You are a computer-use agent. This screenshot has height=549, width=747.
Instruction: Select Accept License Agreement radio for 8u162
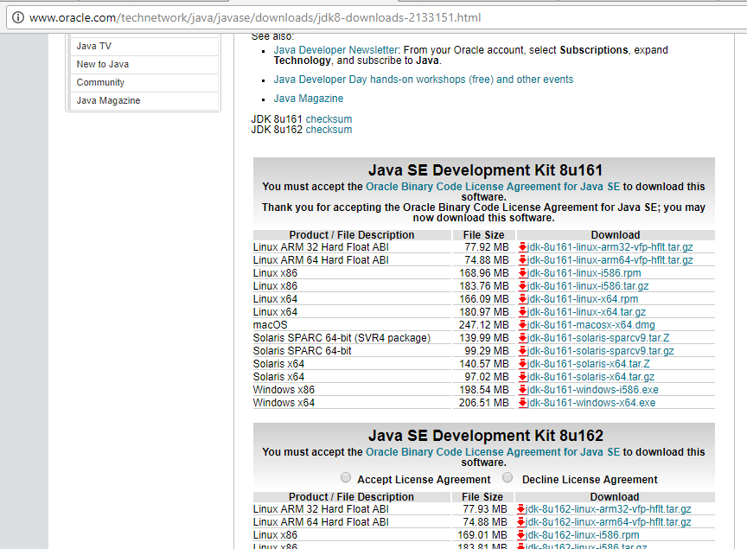(x=346, y=477)
